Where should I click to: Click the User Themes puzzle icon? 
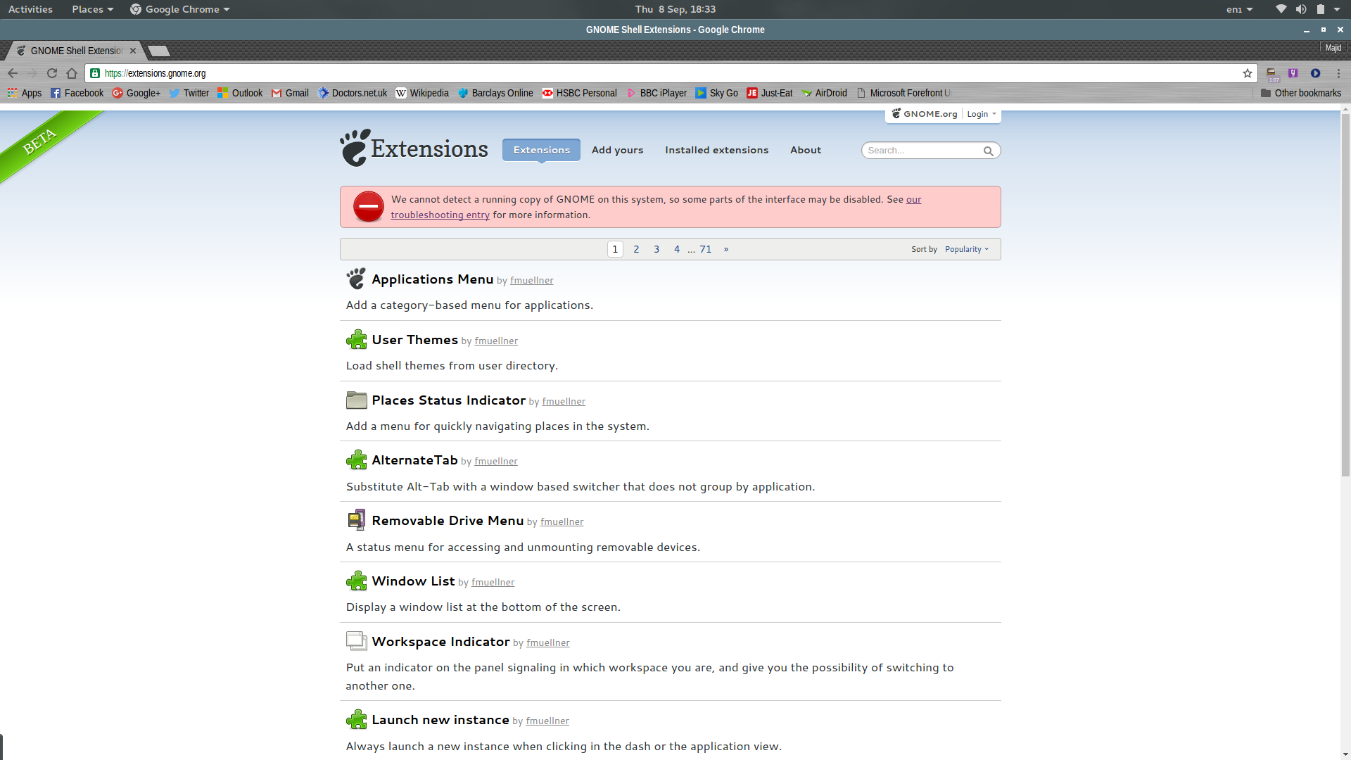(356, 339)
